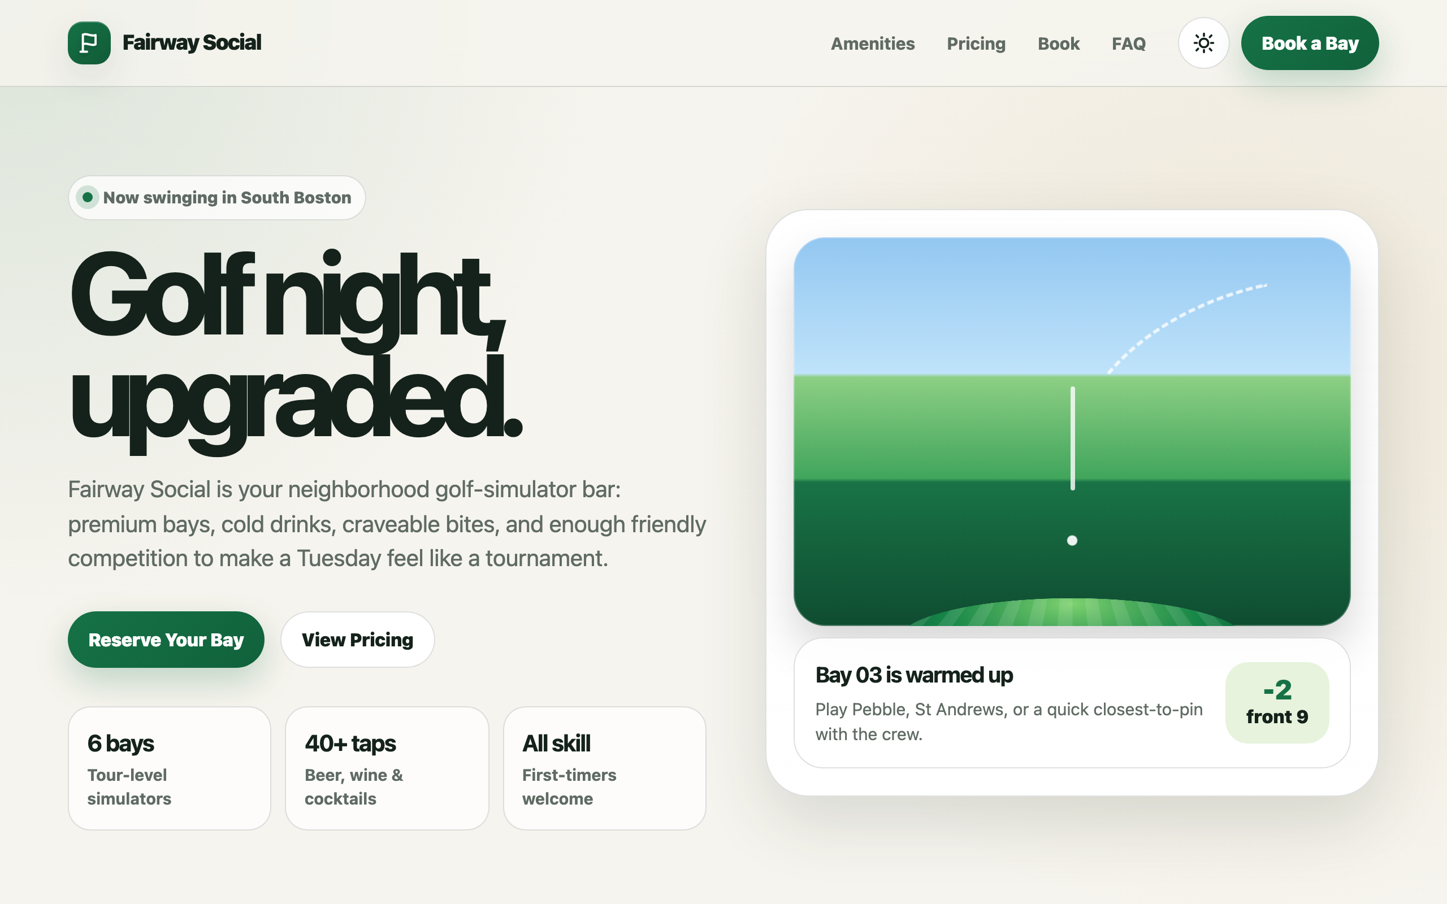The height and width of the screenshot is (904, 1447).
Task: Click the Now swinging in South Boston badge
Action: (x=217, y=197)
